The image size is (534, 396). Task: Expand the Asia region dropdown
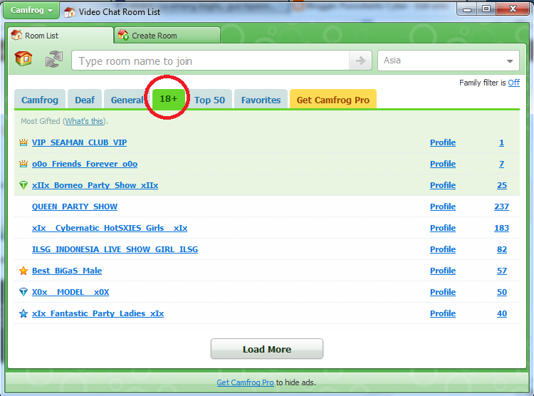[448, 61]
